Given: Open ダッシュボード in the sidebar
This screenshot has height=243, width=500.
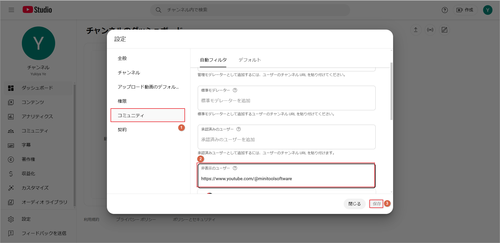Looking at the screenshot, I should coord(39,88).
